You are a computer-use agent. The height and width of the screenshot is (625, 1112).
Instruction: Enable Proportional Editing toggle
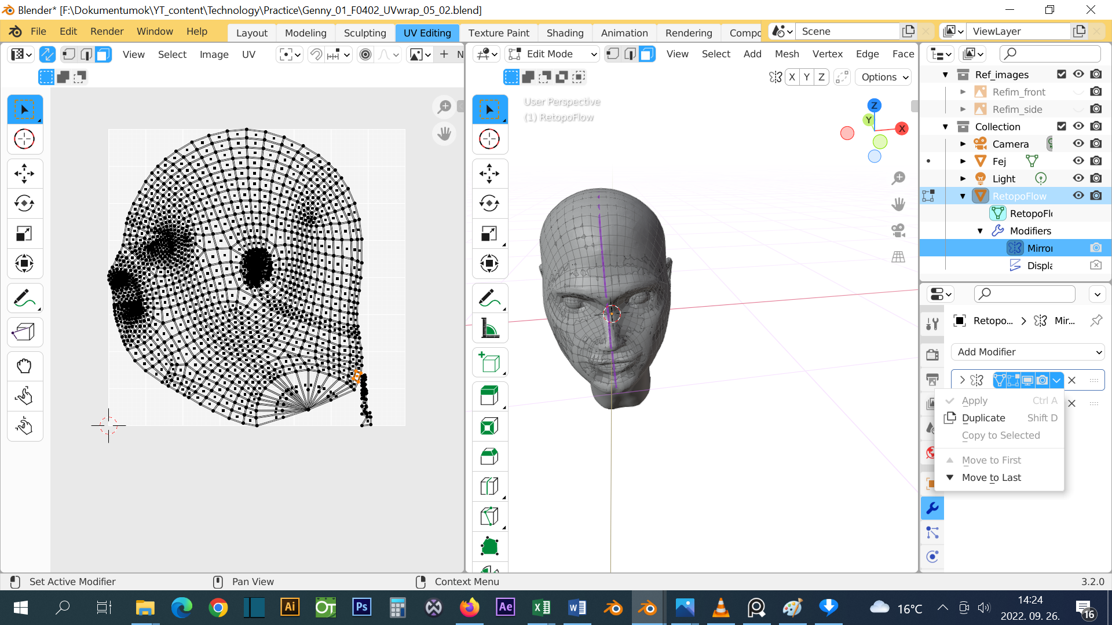point(365,54)
